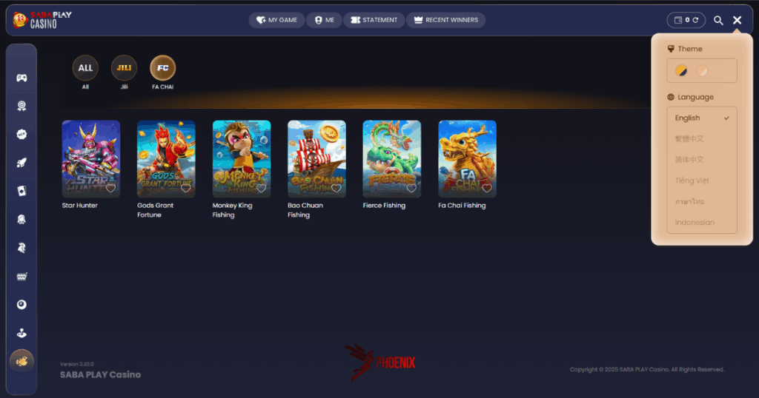Select the light peach theme swatch
759x398 pixels.
(x=702, y=70)
